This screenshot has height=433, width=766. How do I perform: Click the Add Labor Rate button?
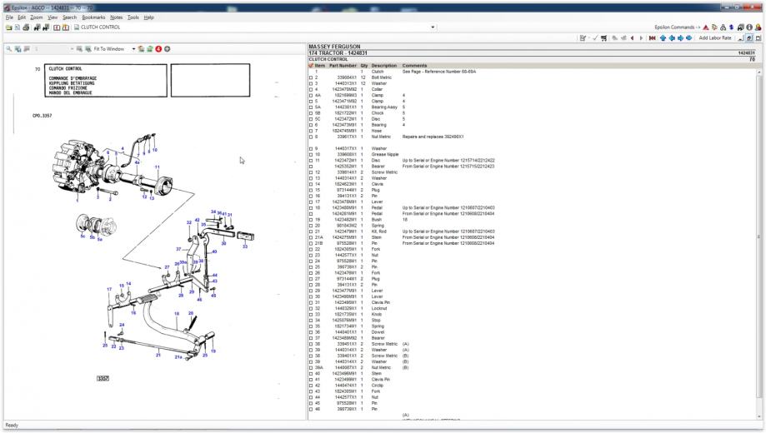click(x=714, y=38)
